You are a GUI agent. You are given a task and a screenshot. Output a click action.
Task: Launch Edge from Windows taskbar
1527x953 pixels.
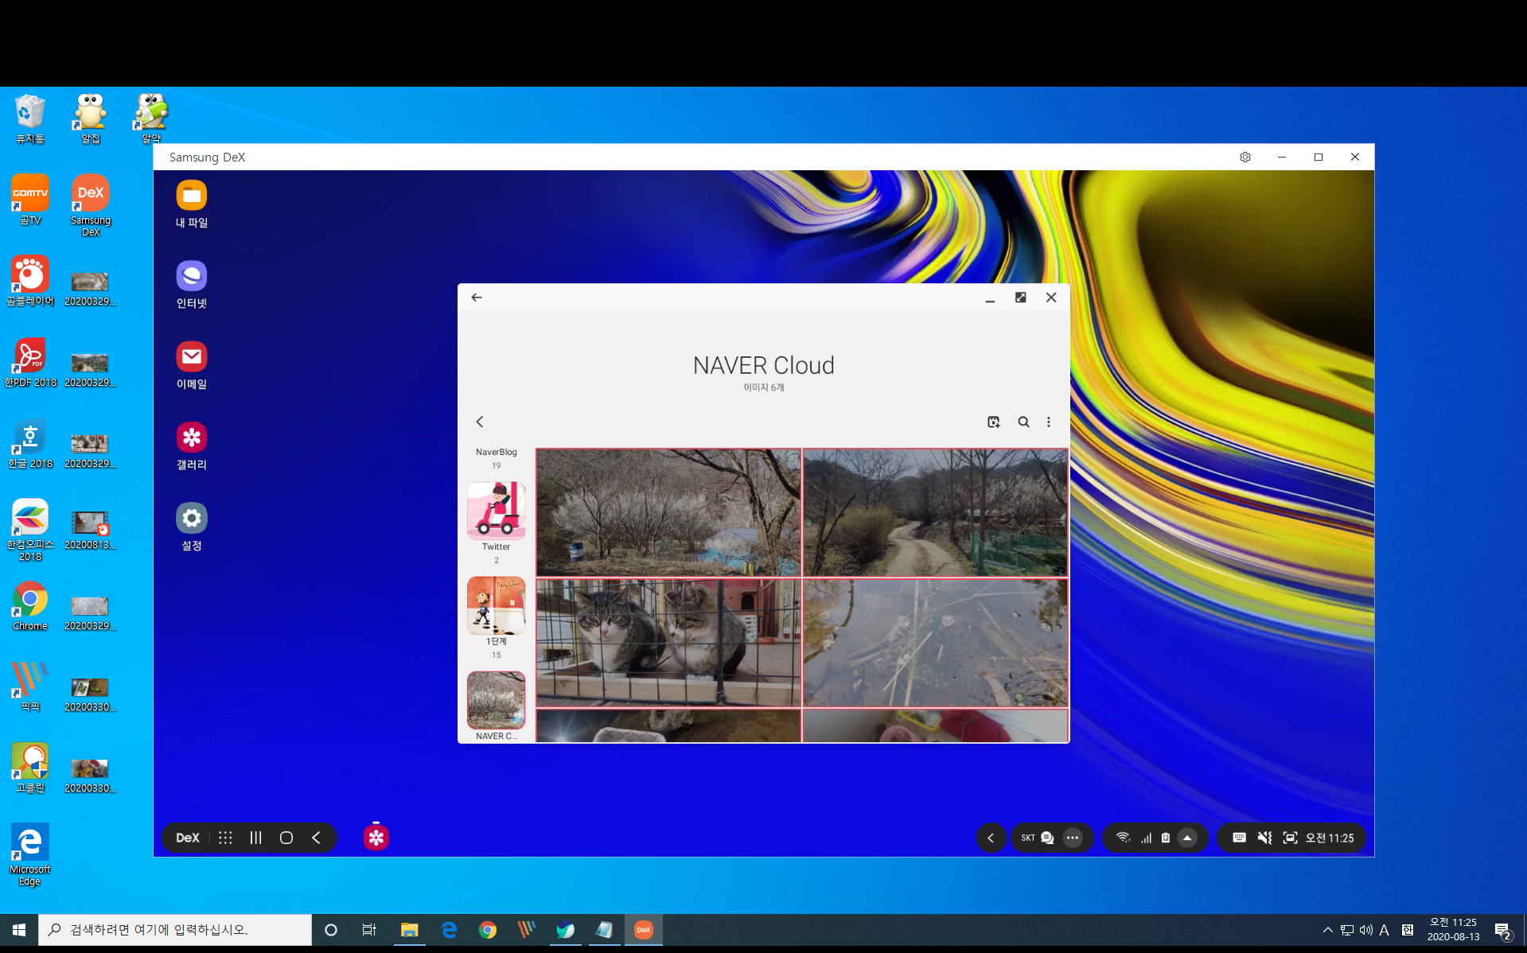(x=449, y=929)
